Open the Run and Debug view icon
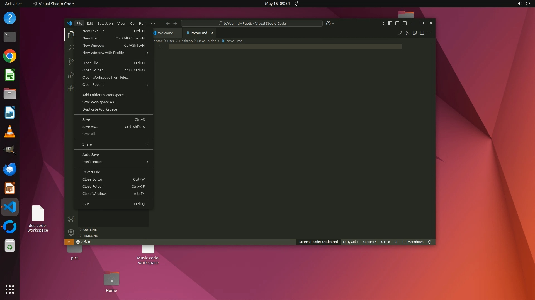This screenshot has height=300, width=535. (71, 75)
